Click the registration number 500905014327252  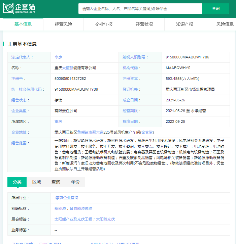70,79
